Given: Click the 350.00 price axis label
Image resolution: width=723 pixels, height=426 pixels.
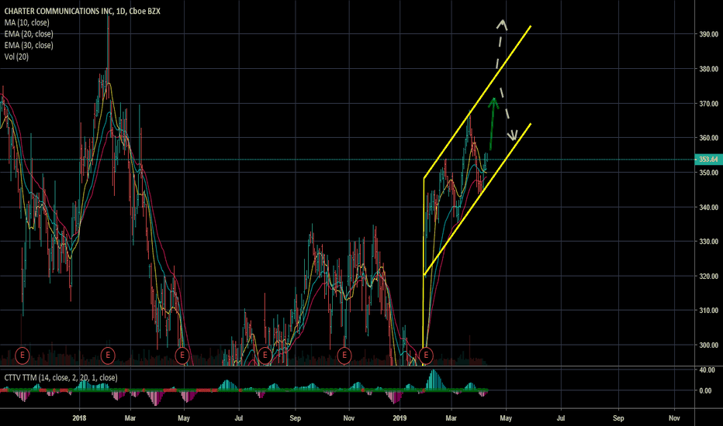Looking at the screenshot, I should click(709, 173).
